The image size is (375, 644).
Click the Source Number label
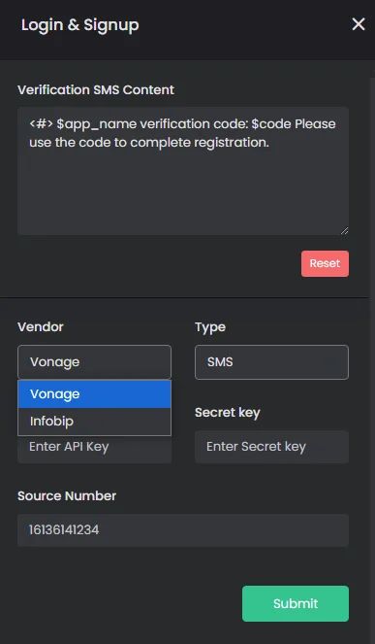tap(67, 495)
